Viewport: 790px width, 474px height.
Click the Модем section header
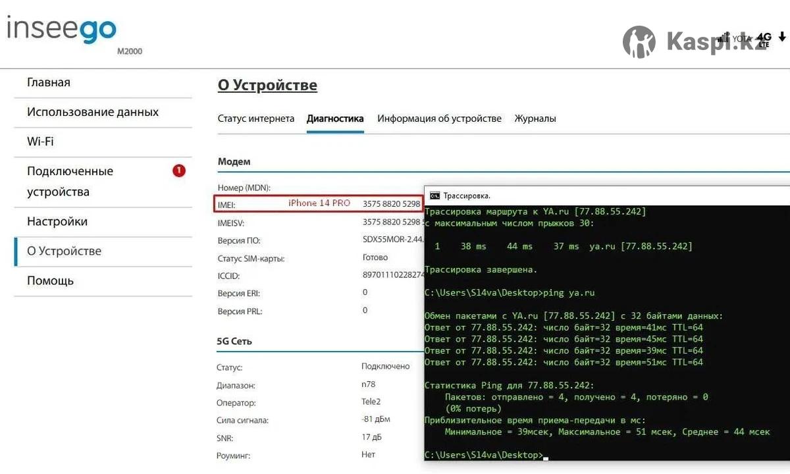tap(234, 161)
